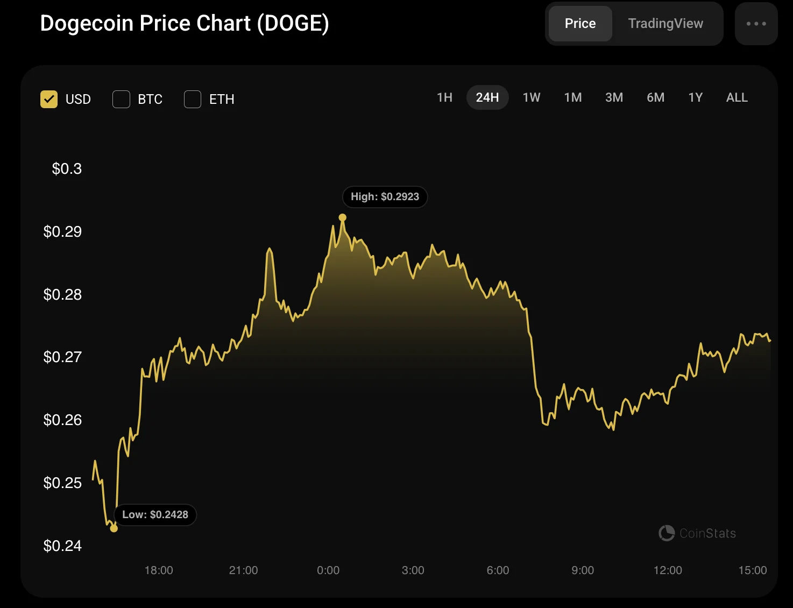Enable the ETH currency checkbox

[x=193, y=99]
